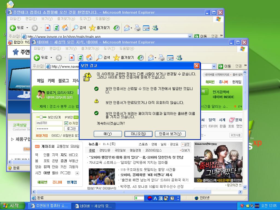Click the Home icon in the Naver window toolbar
The image size is (280, 210).
click(89, 57)
